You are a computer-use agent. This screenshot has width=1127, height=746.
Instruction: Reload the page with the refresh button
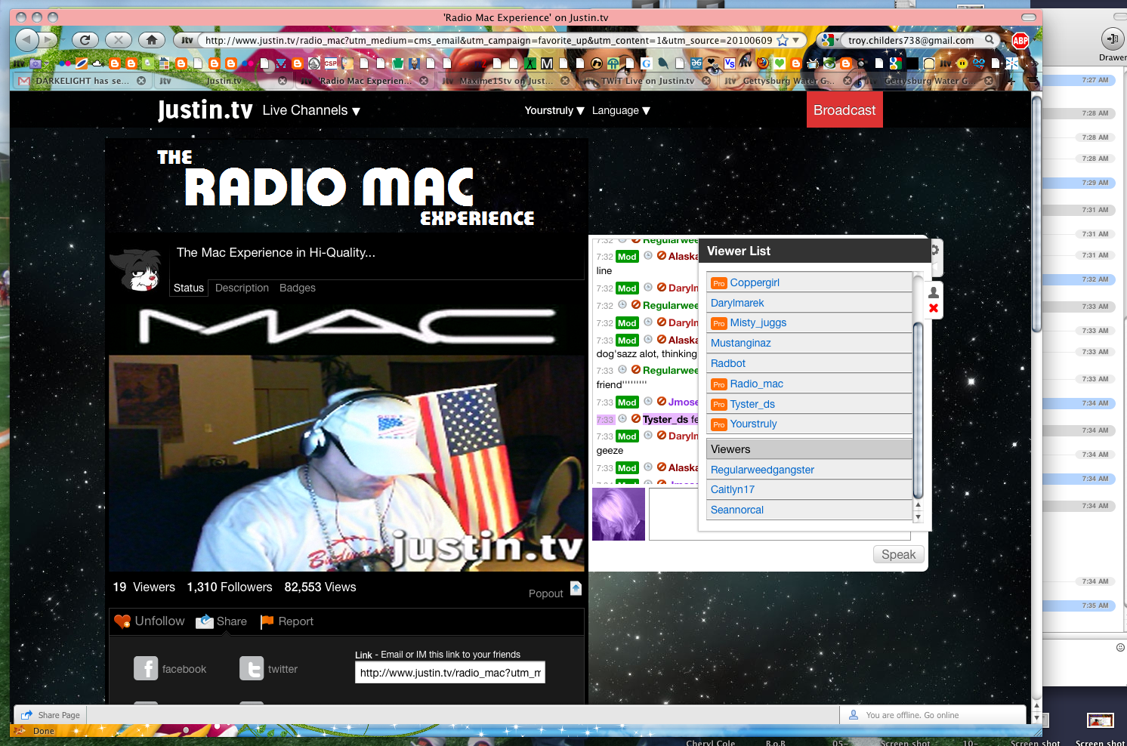click(x=85, y=40)
